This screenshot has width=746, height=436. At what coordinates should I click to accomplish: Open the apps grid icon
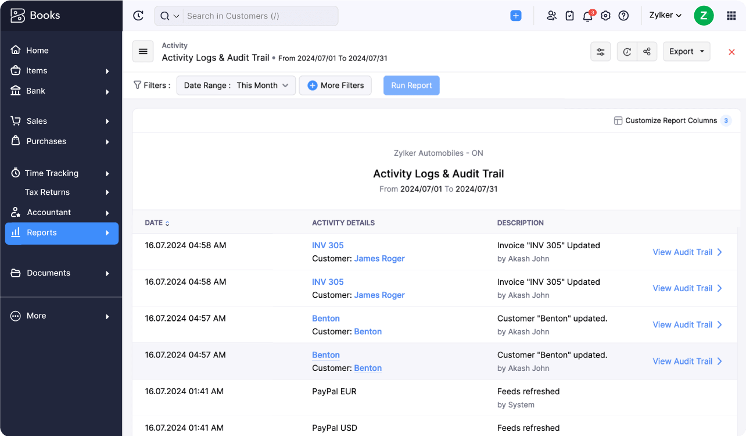pos(731,16)
